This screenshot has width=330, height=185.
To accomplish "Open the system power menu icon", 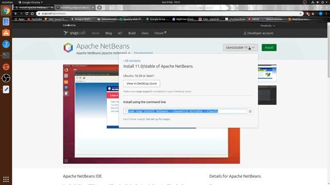I will 323,2.
